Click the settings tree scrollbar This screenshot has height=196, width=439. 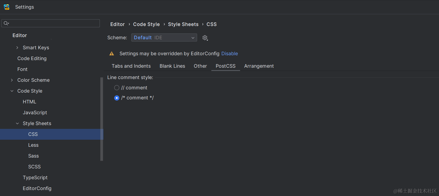point(102,119)
